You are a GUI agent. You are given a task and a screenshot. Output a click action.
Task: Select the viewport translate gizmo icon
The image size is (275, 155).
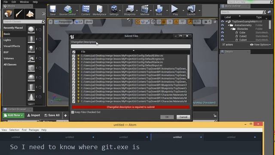pos(137,22)
